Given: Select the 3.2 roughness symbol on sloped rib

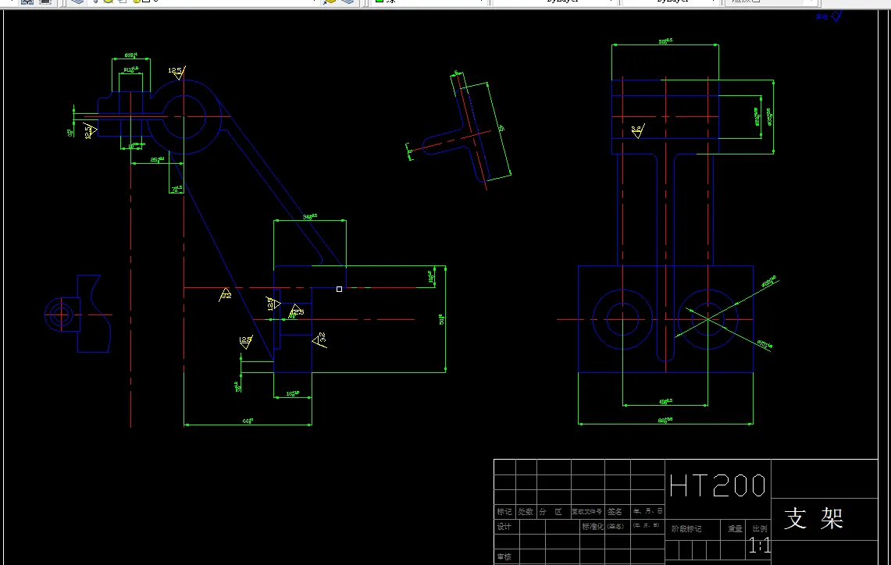Looking at the screenshot, I should coord(225,295).
